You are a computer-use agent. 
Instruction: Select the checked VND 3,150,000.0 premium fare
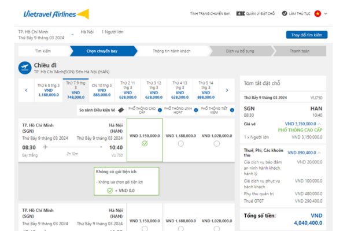tap(144, 144)
